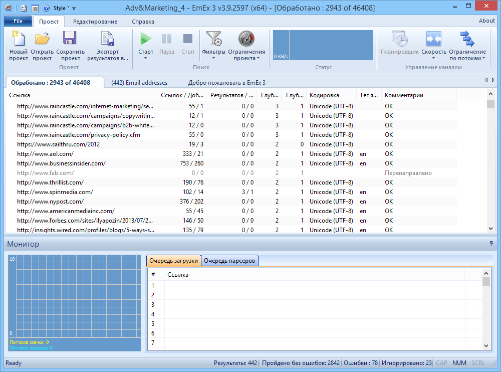The width and height of the screenshot is (501, 372).
Task: Select the http://www.spinmedia.com/ row
Action: pyautogui.click(x=231, y=192)
